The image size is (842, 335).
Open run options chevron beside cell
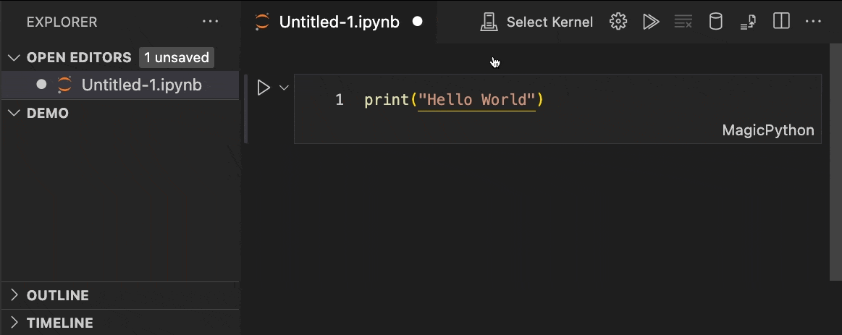[x=284, y=88]
